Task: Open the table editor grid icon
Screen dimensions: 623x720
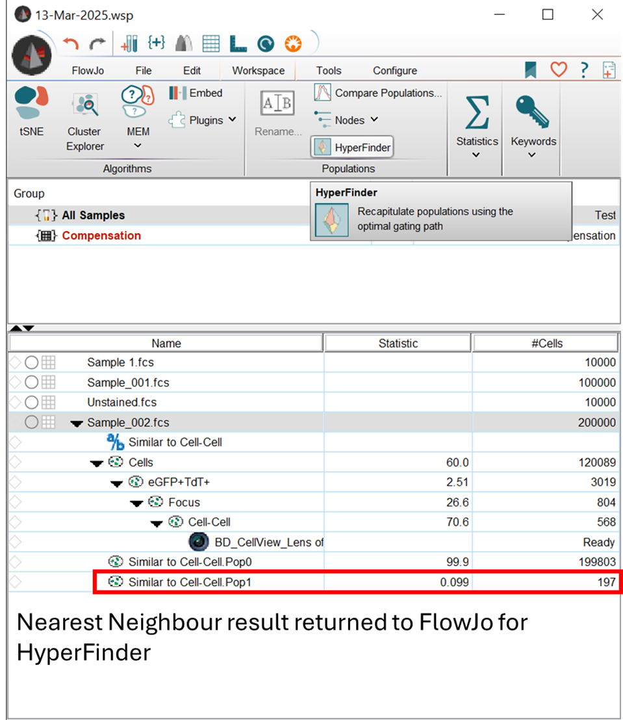Action: pos(211,44)
